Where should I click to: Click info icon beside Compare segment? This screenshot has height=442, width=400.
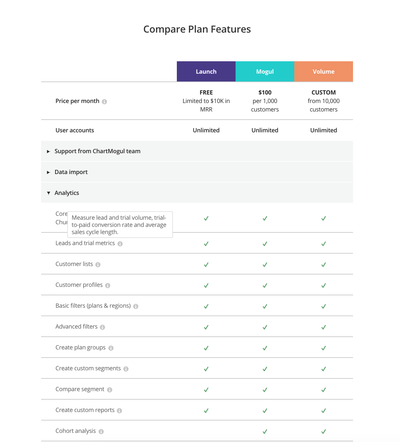click(x=110, y=390)
